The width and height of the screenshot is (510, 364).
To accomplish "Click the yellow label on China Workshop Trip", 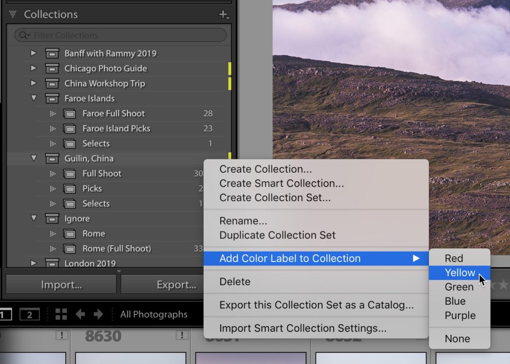I will pyautogui.click(x=230, y=83).
